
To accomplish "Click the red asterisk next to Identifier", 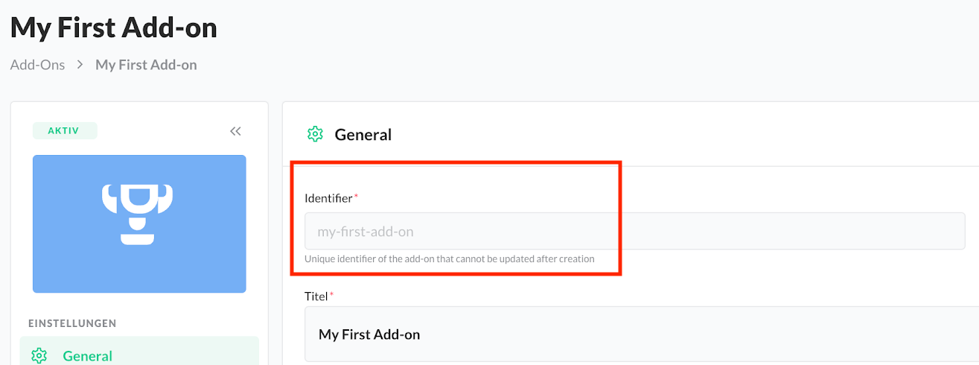I will click(356, 197).
